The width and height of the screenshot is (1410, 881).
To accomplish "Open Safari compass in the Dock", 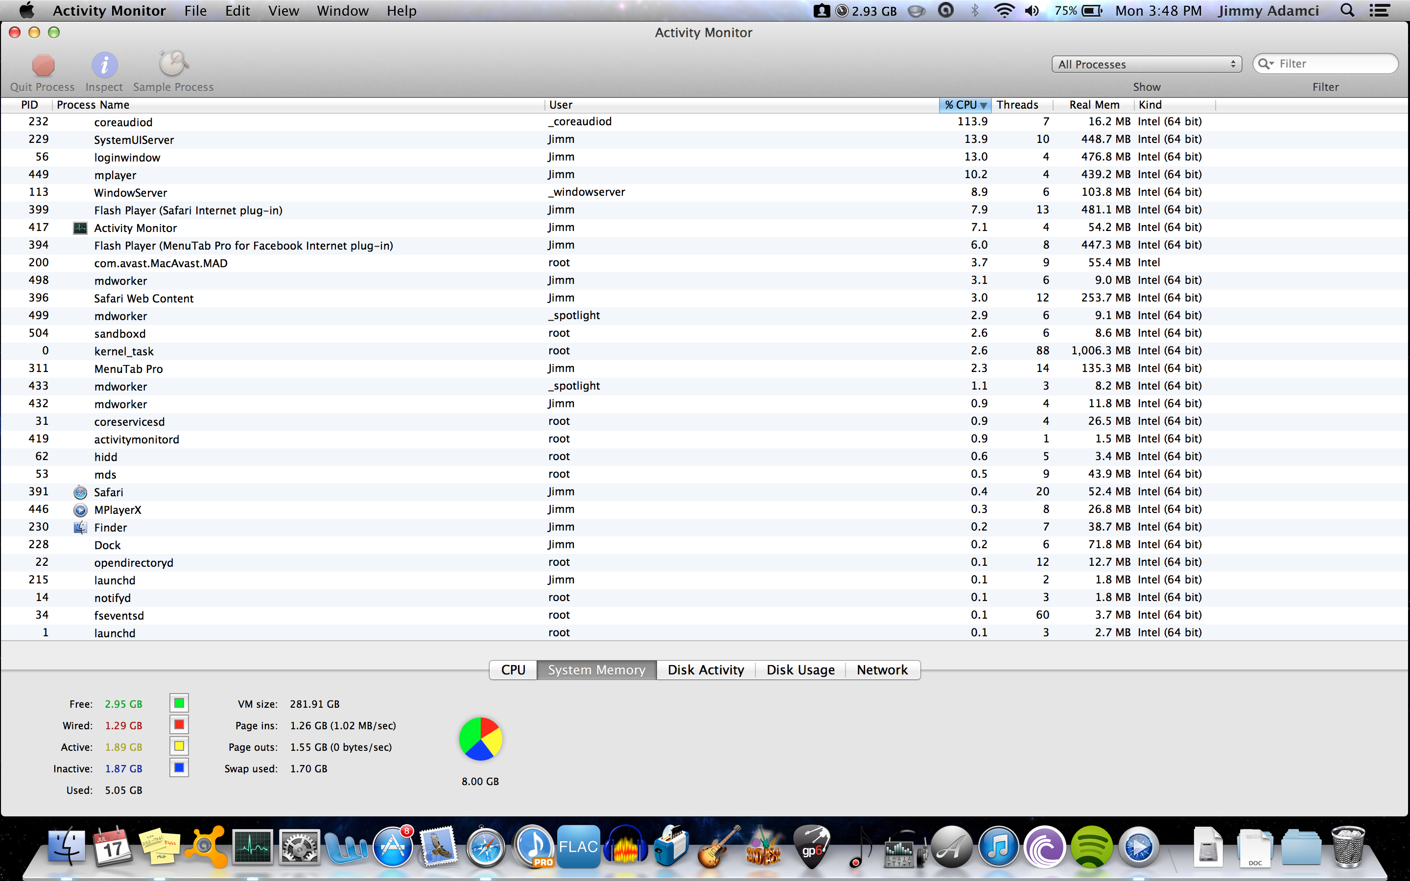I will [x=485, y=846].
